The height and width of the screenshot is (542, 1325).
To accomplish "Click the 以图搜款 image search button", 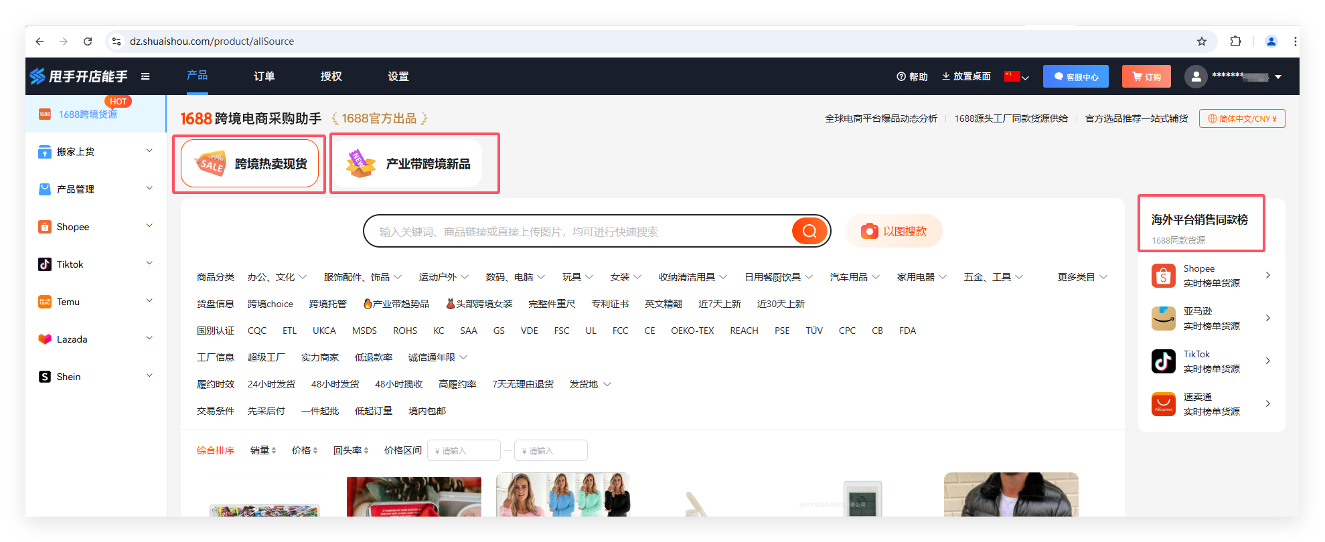I will click(x=894, y=231).
